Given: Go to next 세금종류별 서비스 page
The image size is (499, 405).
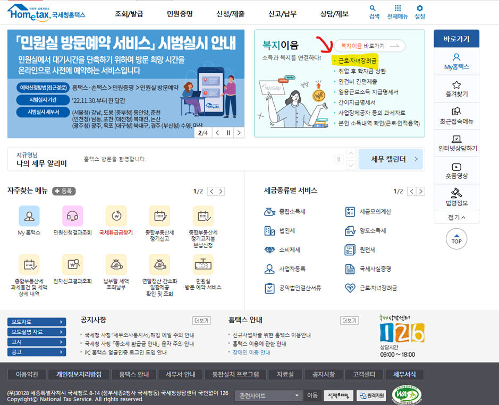Looking at the screenshot, I should [421, 192].
